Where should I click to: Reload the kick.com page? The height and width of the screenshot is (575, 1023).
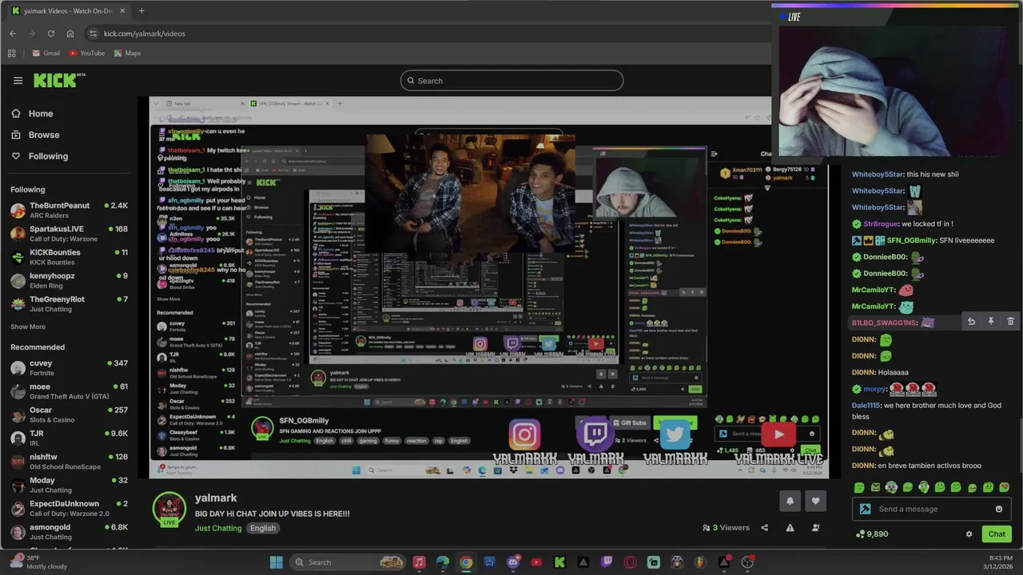pyautogui.click(x=50, y=34)
